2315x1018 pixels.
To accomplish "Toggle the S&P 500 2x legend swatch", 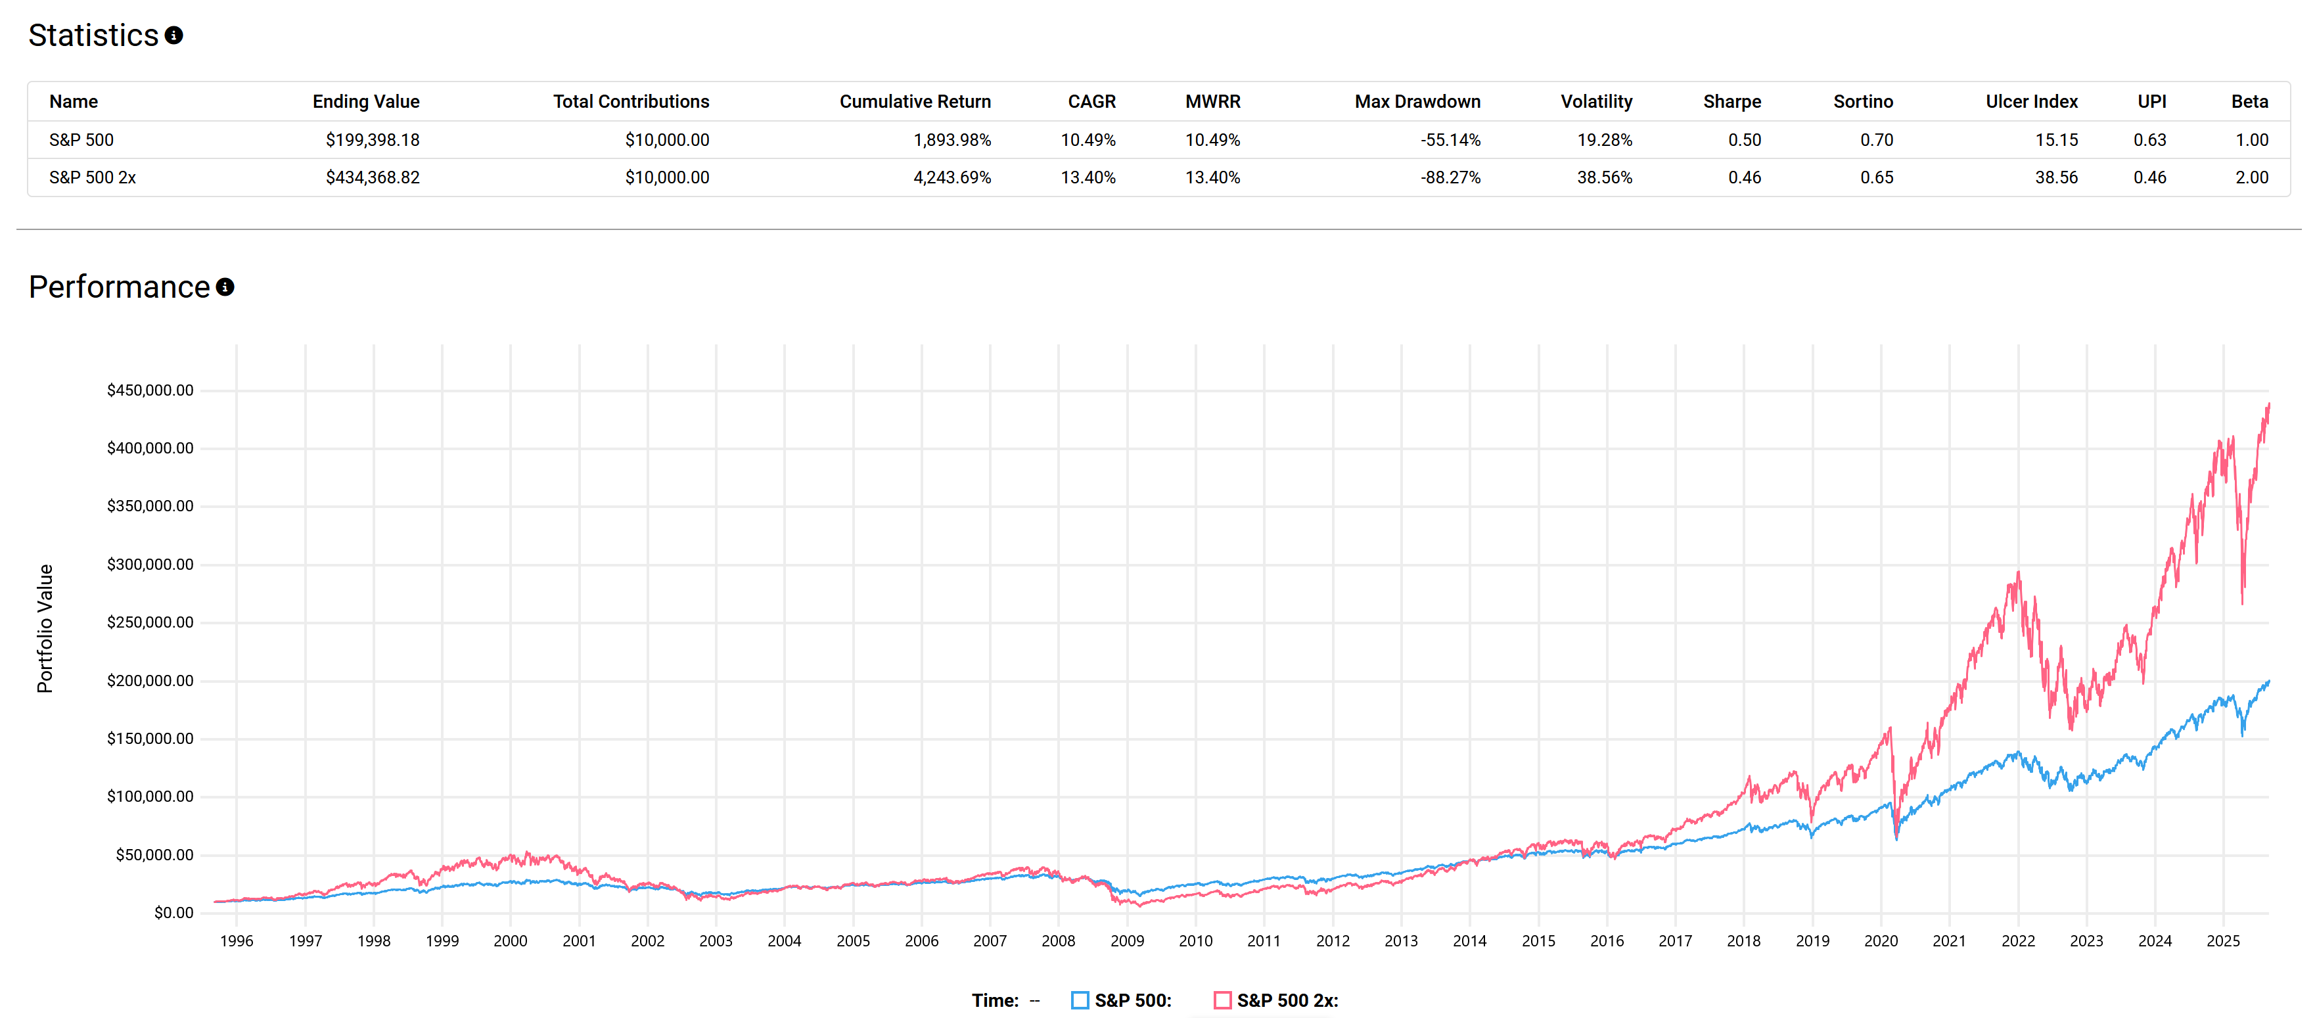I will tap(1222, 1000).
